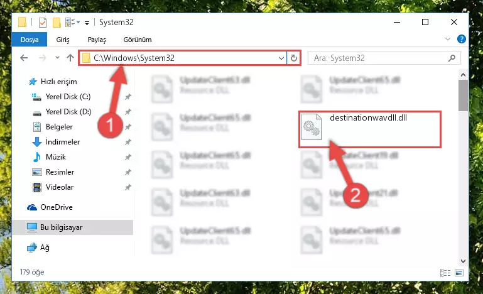Click the Properties quick access icon

(x=43, y=23)
